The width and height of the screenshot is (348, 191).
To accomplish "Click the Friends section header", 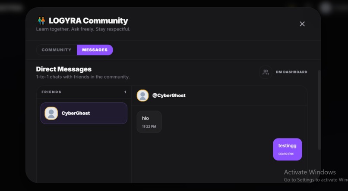I will click(51, 92).
